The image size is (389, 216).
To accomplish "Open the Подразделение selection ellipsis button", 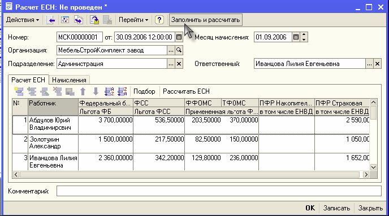I will [171, 64].
